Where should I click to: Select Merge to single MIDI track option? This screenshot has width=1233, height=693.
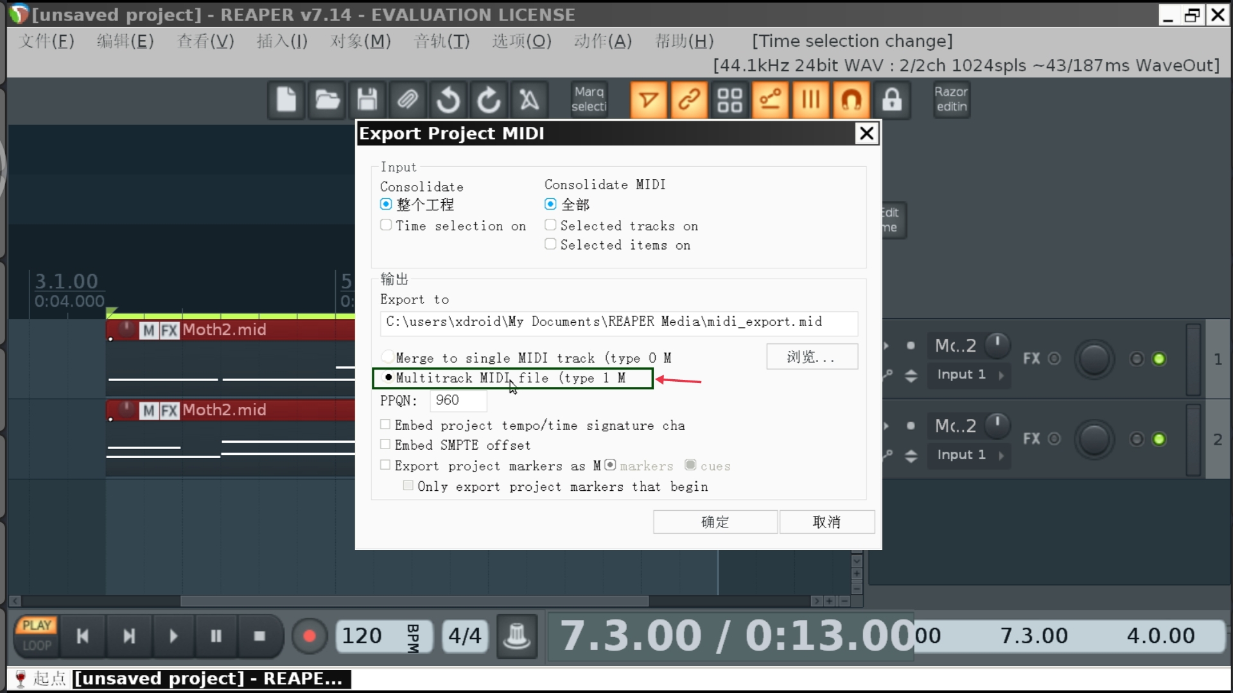[387, 356]
